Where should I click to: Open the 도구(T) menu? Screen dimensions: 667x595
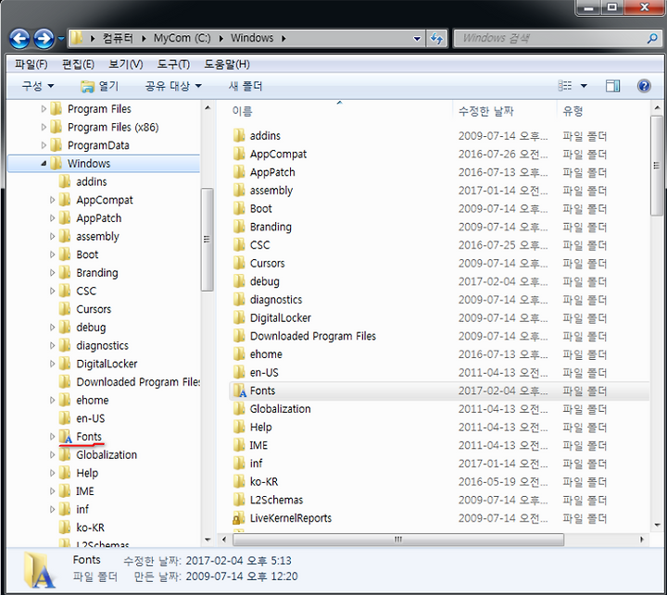pyautogui.click(x=173, y=64)
